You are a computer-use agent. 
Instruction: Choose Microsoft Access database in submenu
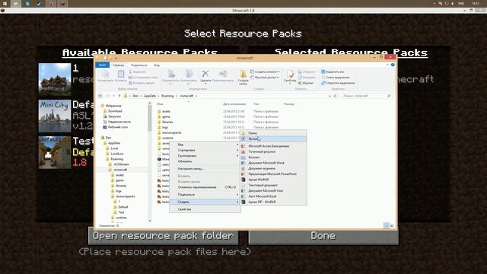274,146
